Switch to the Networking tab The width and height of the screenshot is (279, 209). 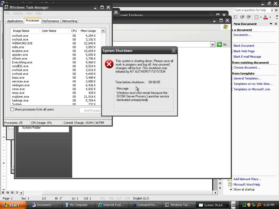pos(69,21)
